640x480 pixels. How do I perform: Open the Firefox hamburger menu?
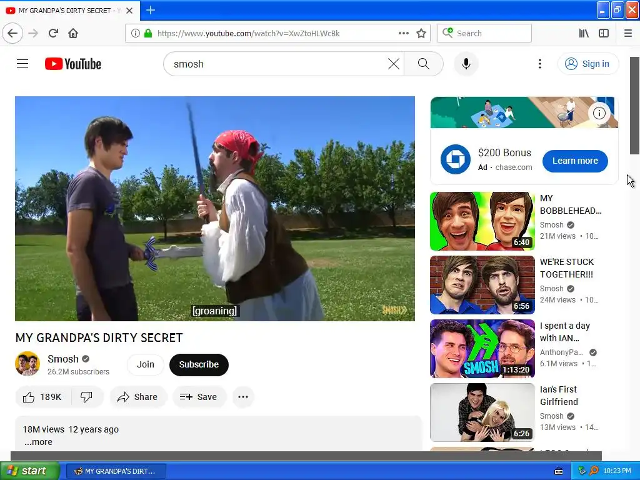click(x=628, y=33)
